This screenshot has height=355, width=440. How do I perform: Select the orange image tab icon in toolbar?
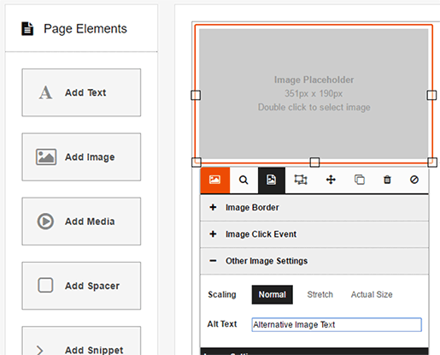pyautogui.click(x=215, y=180)
